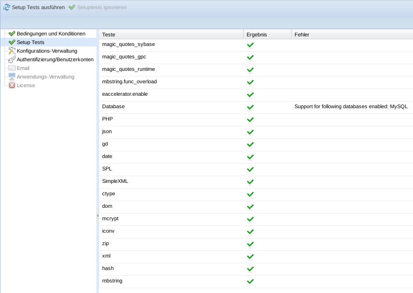The height and width of the screenshot is (293, 413).
Task: Select the magic_quotes_gpc test row
Action: (x=256, y=57)
